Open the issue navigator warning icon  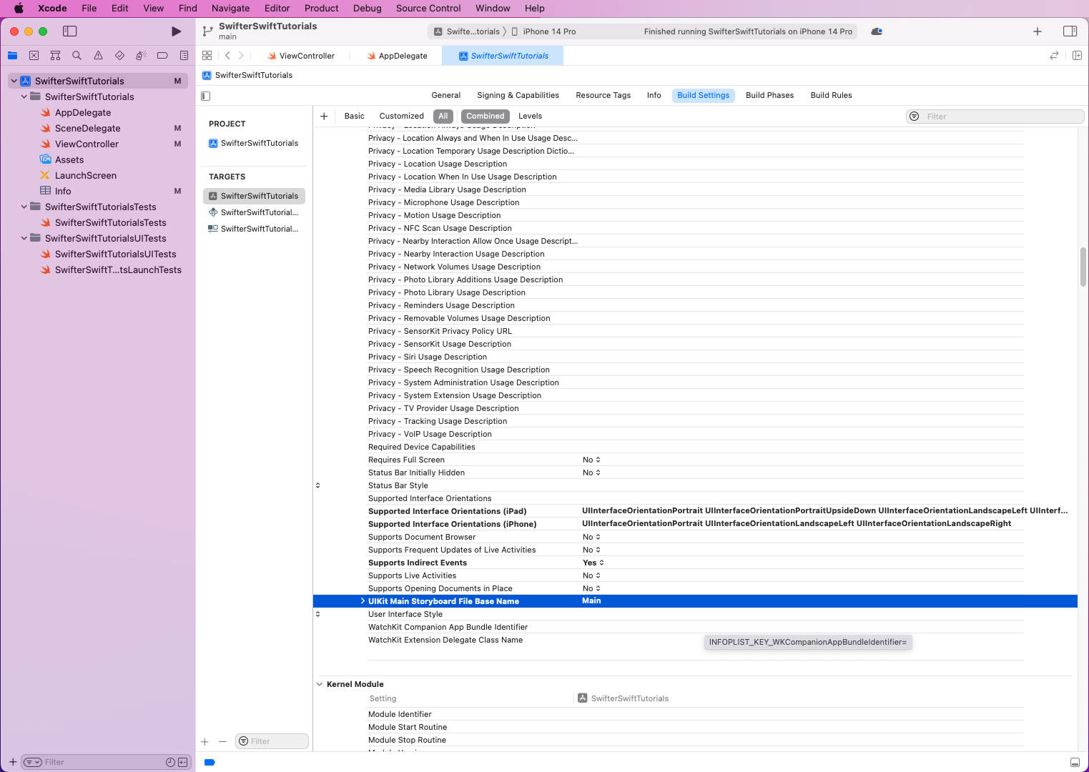tap(98, 56)
